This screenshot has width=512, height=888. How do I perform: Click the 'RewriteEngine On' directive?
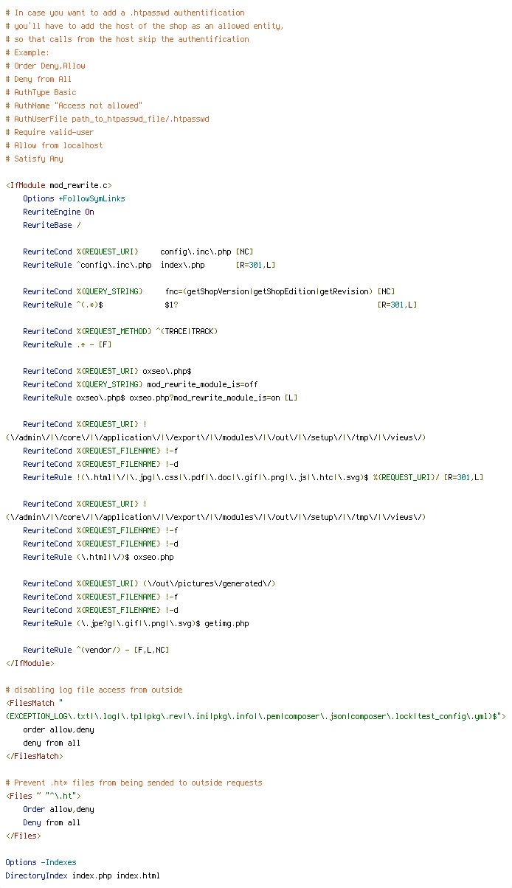click(x=58, y=212)
